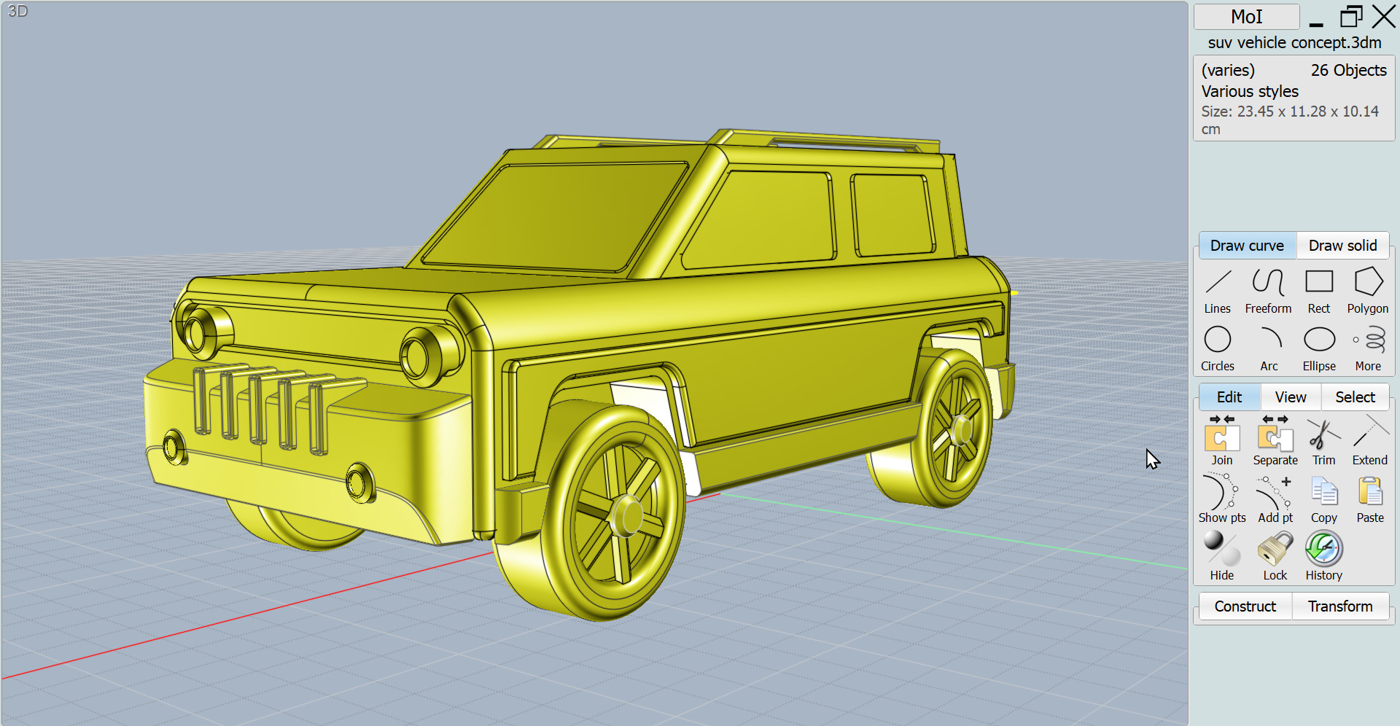The height and width of the screenshot is (726, 1400).
Task: Open the Edit tab
Action: [x=1229, y=397]
